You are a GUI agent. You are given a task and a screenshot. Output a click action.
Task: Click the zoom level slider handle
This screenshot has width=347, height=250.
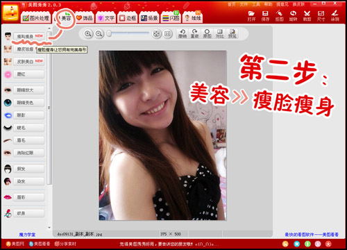109,34
